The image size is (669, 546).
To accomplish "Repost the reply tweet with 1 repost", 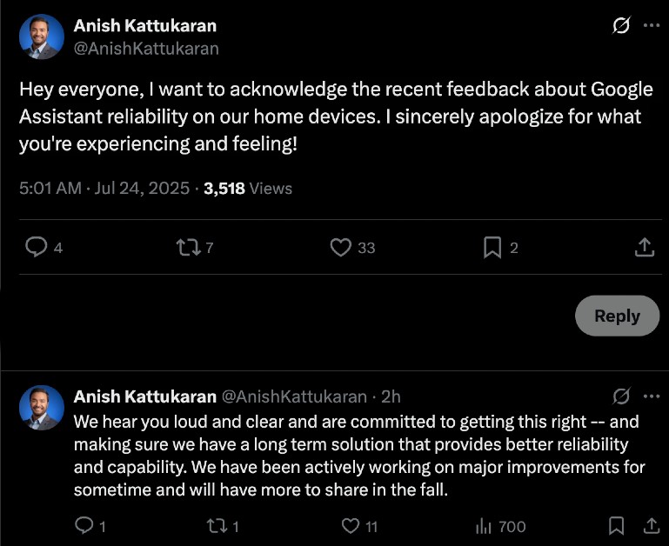I will 216,526.
